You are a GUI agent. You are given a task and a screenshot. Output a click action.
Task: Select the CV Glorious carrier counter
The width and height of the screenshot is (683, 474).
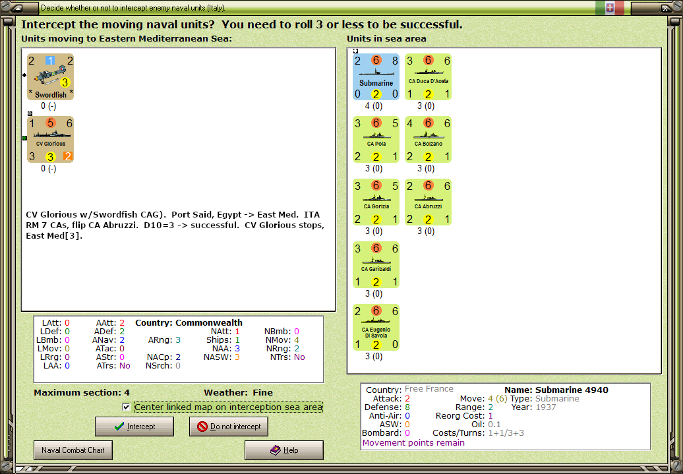(x=51, y=139)
